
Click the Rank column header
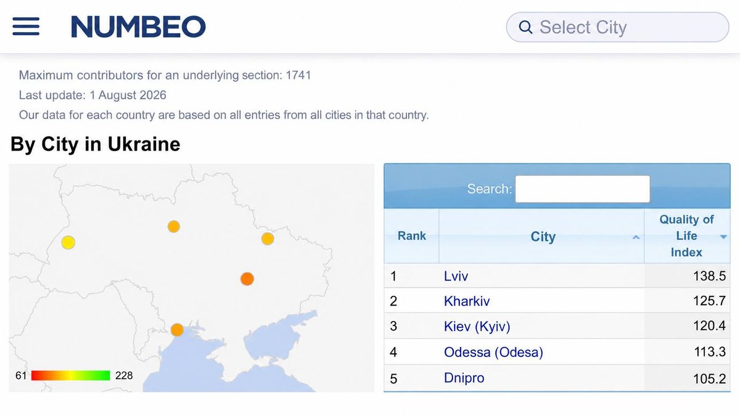(x=411, y=236)
